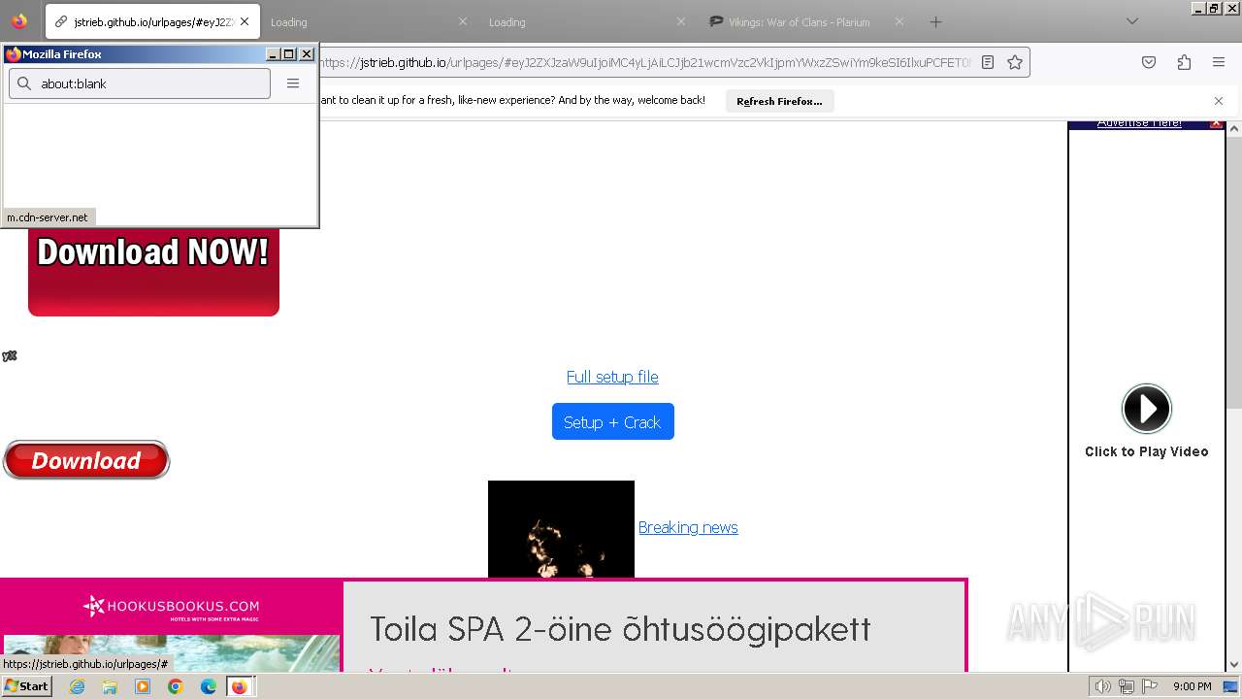Open the Full setup file link
Image resolution: width=1242 pixels, height=699 pixels.
pyautogui.click(x=612, y=377)
